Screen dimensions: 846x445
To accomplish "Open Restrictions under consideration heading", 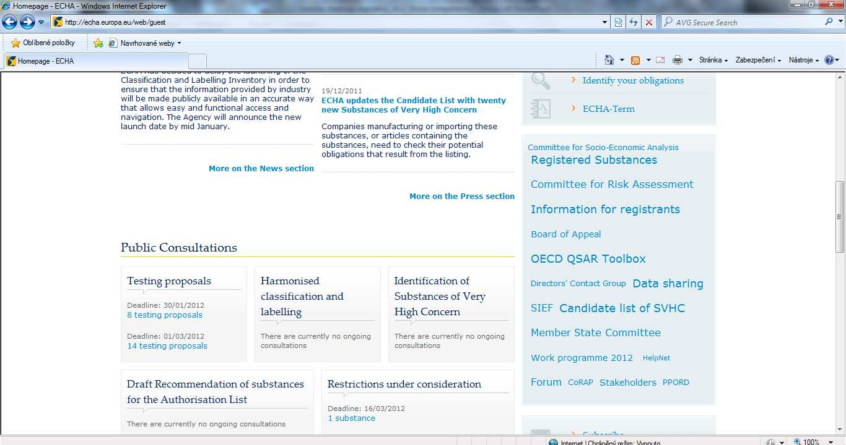I will pos(404,384).
